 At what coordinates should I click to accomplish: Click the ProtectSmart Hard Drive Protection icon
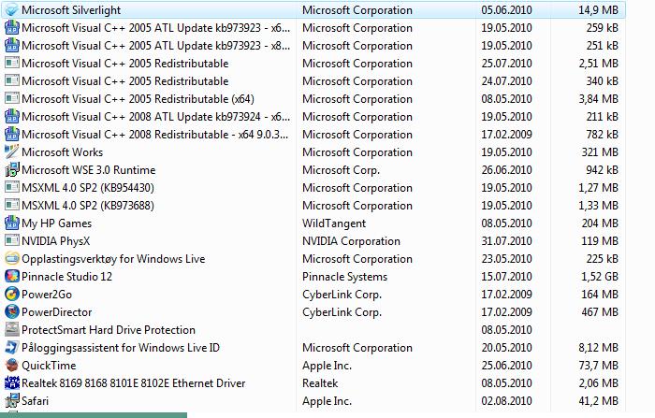click(x=12, y=329)
